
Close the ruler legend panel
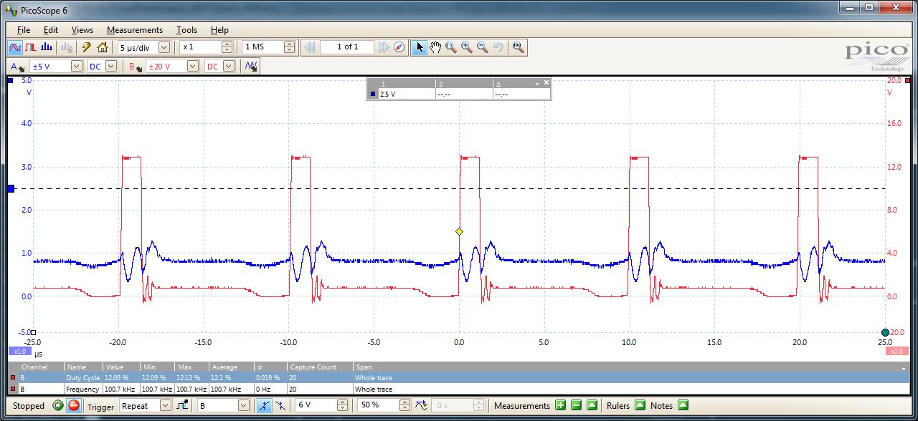[x=546, y=83]
